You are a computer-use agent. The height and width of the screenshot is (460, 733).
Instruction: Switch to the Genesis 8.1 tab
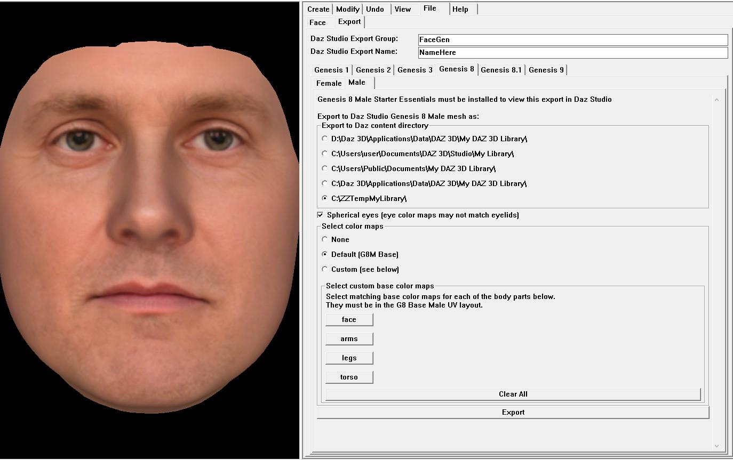[501, 70]
